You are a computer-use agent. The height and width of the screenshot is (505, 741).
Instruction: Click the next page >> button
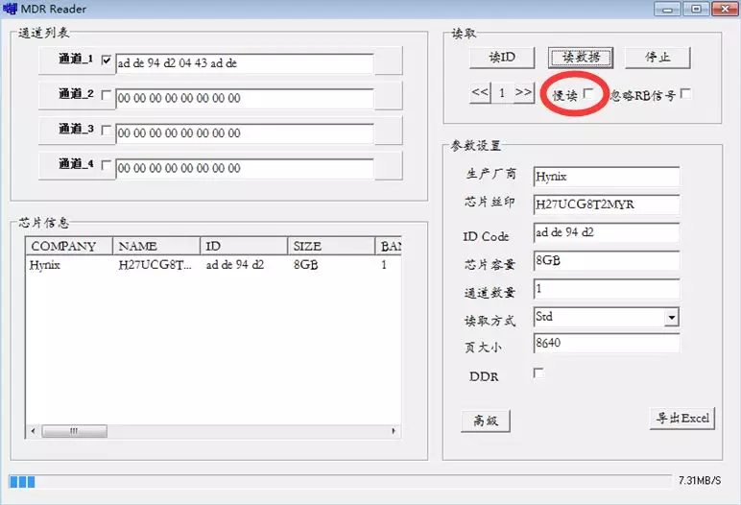[523, 93]
